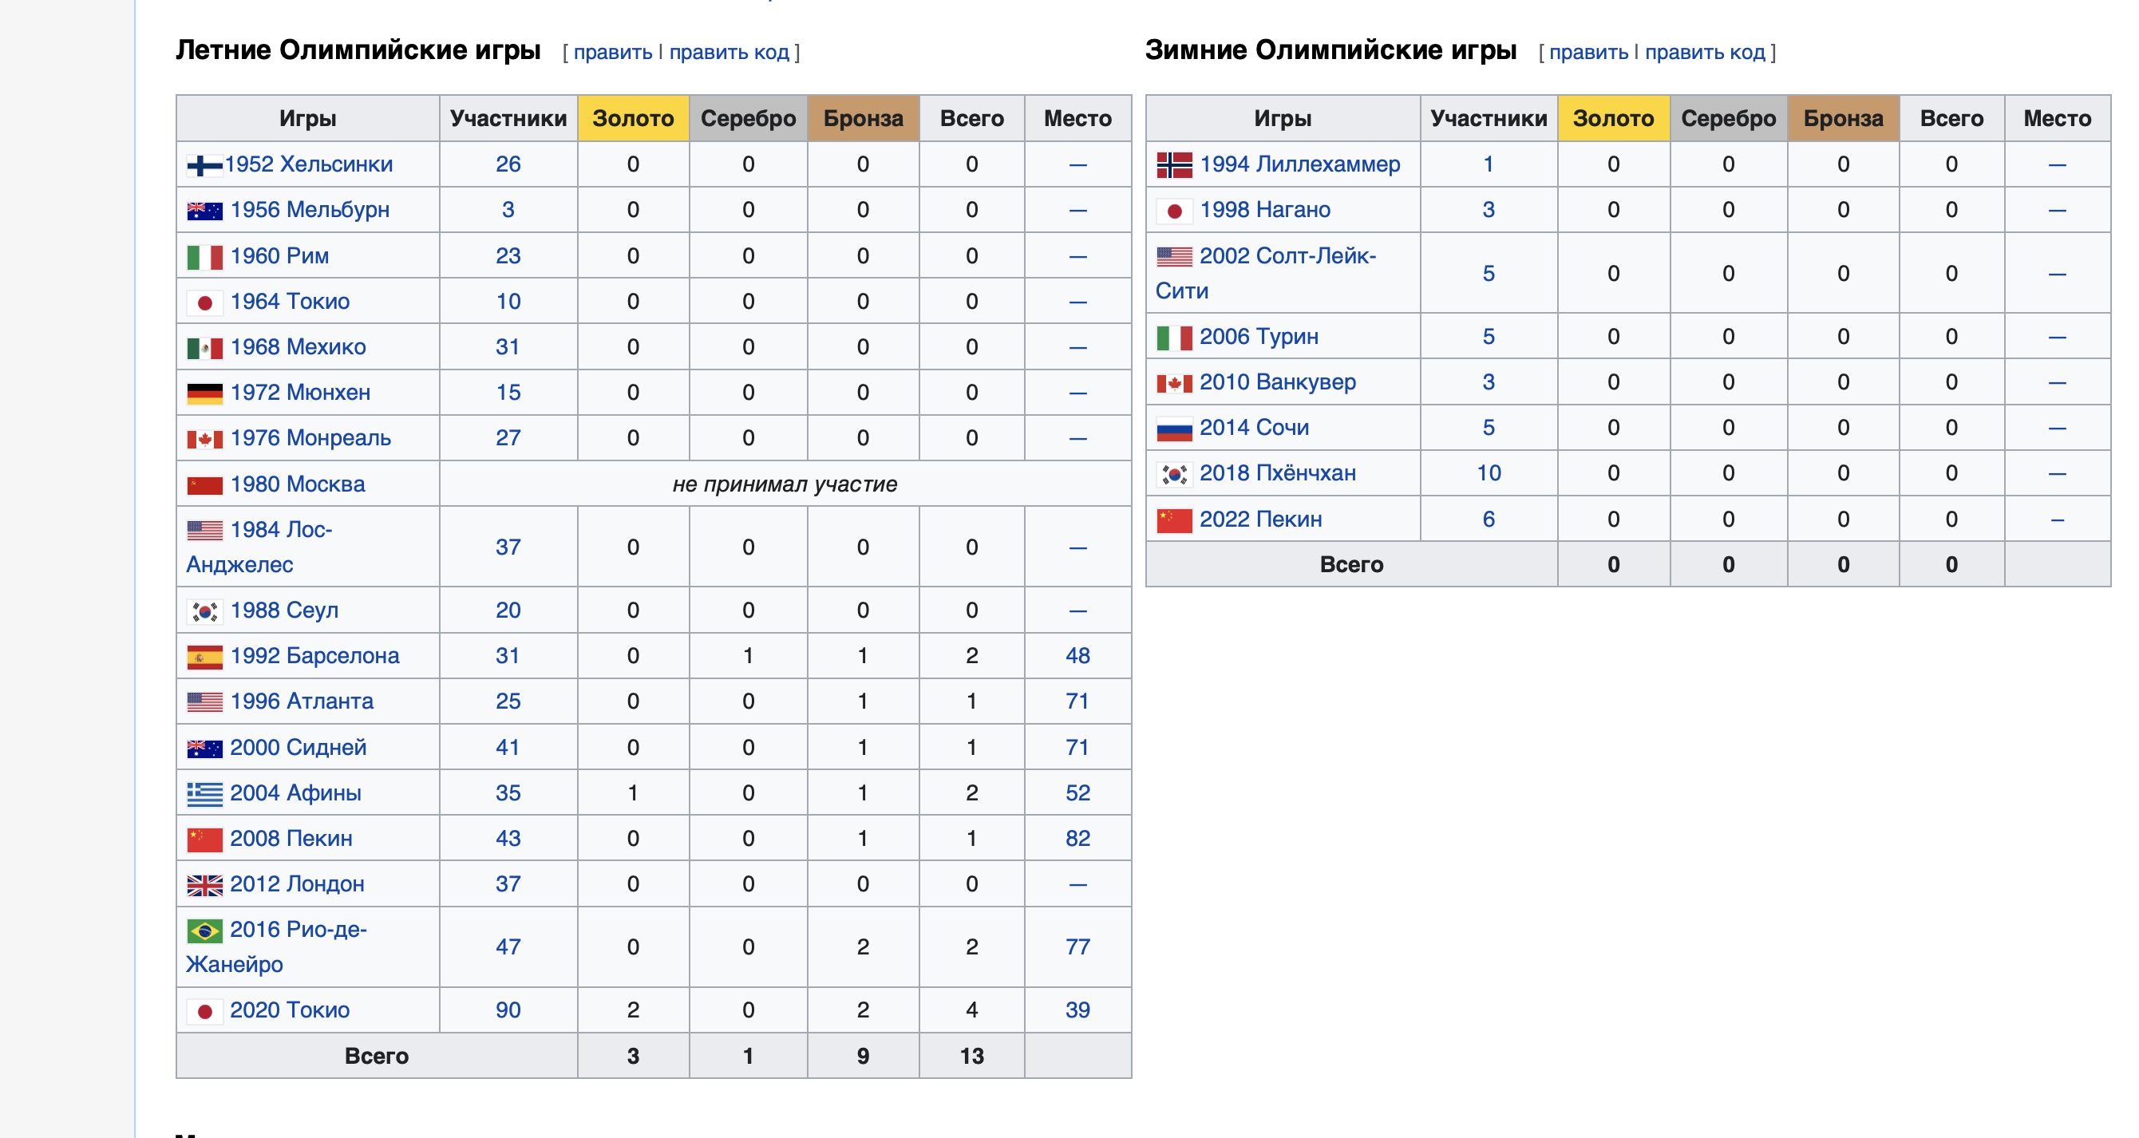Click the Italy flag beside 2006 Турин

click(1174, 338)
